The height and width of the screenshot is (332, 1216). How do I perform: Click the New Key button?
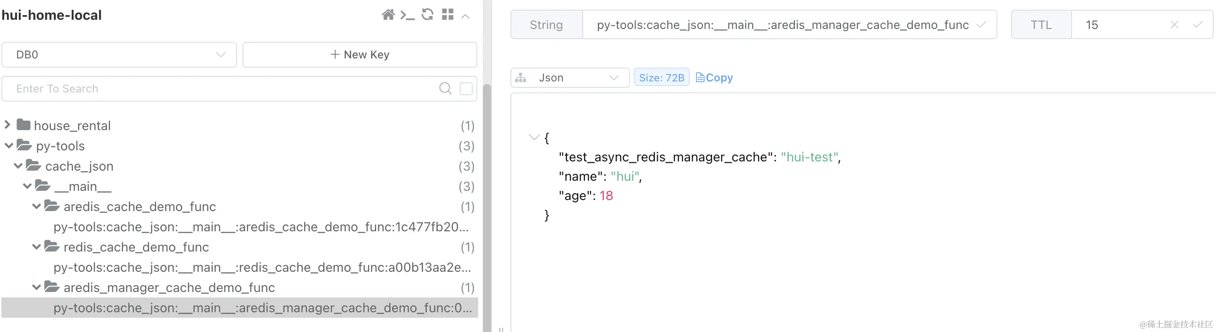(360, 55)
